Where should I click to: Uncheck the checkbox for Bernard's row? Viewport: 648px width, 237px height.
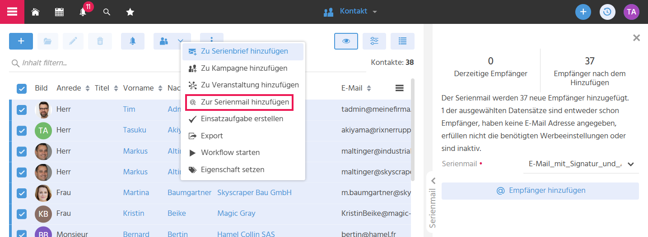click(22, 234)
